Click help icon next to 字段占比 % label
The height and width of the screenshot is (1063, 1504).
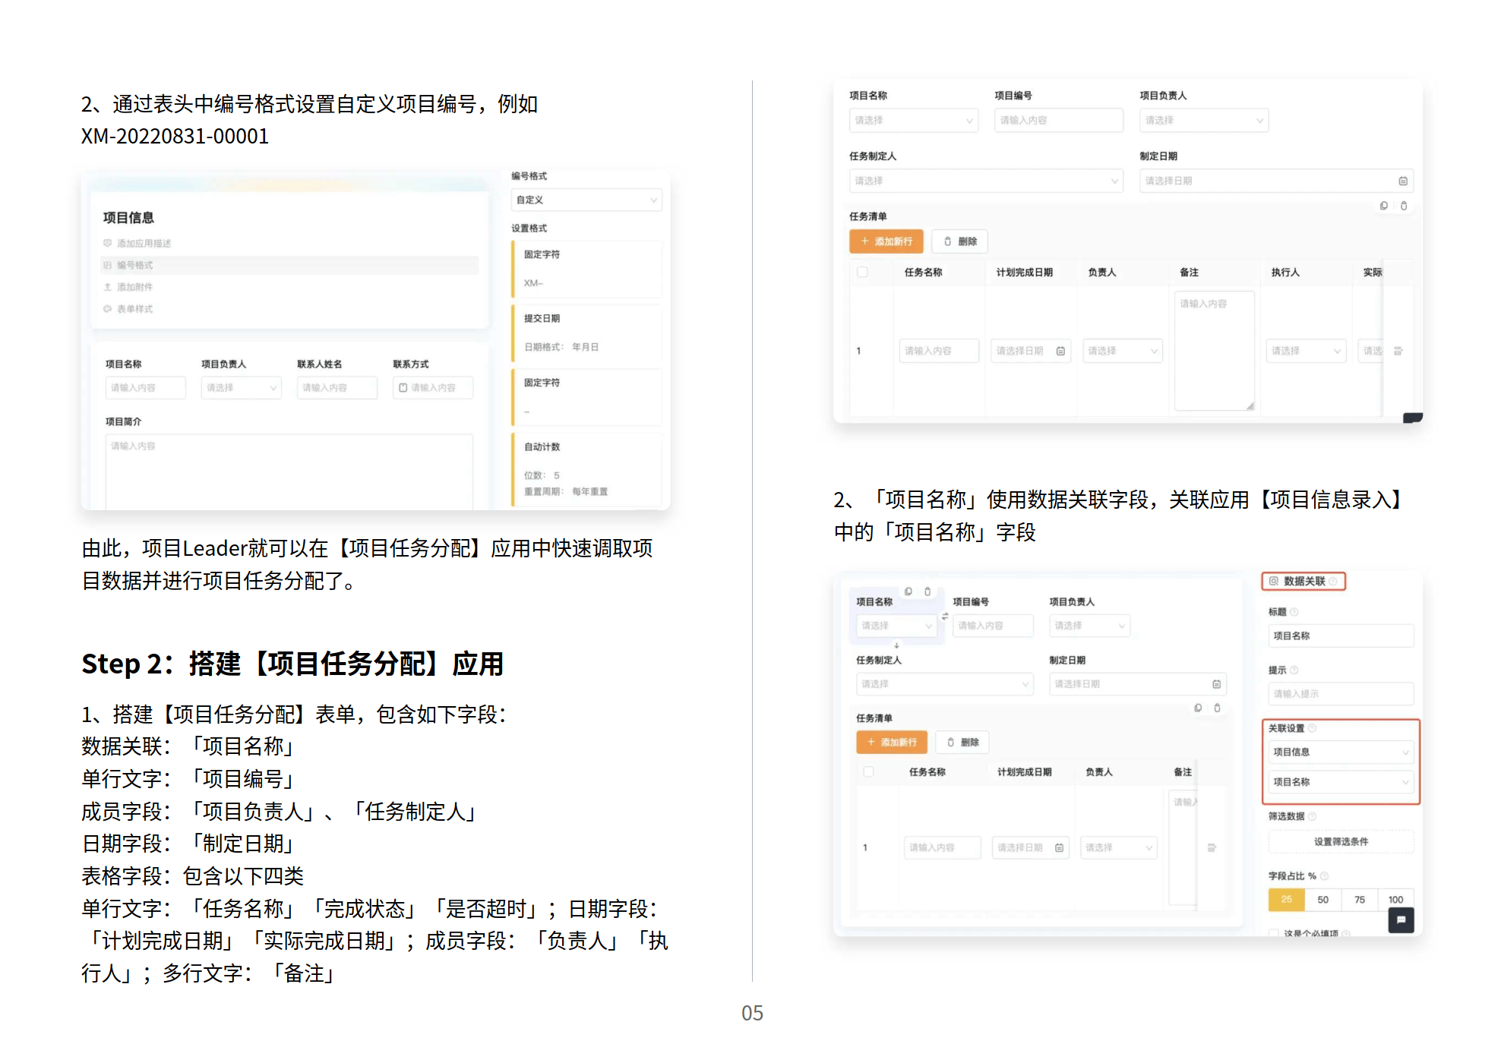coord(1324,875)
